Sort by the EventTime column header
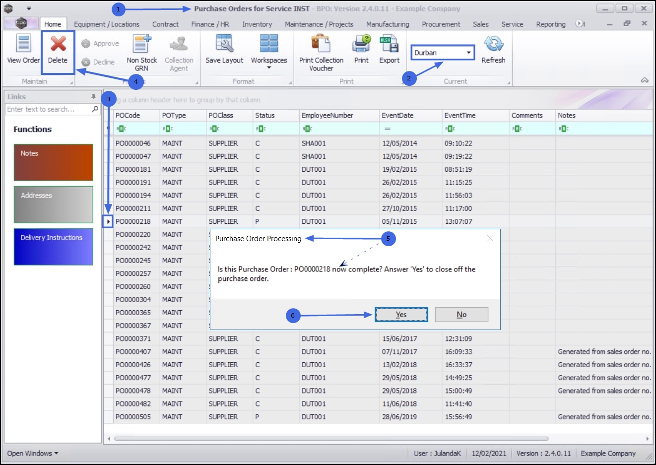656x465 pixels. pyautogui.click(x=476, y=115)
